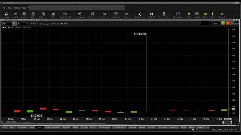241x135 pixels.
Task: Switch to the account 2 tab
Action: tap(201, 127)
